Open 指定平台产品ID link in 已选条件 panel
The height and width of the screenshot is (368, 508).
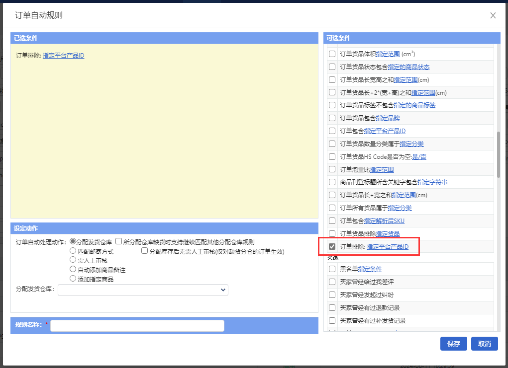pyautogui.click(x=63, y=56)
